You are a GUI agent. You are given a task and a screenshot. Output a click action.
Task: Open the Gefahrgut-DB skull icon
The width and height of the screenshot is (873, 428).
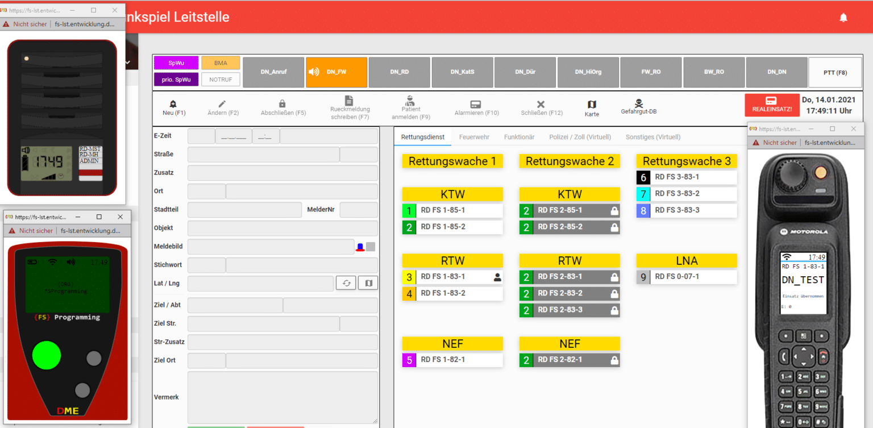point(638,103)
